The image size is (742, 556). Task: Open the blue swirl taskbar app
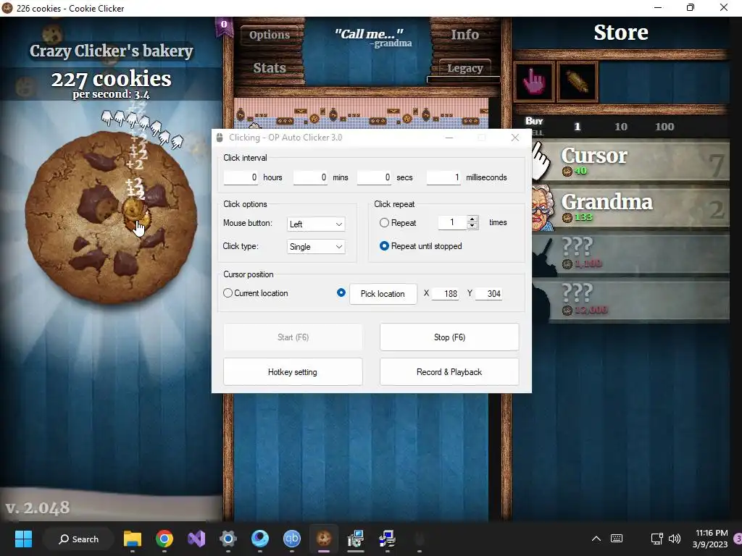pos(260,539)
